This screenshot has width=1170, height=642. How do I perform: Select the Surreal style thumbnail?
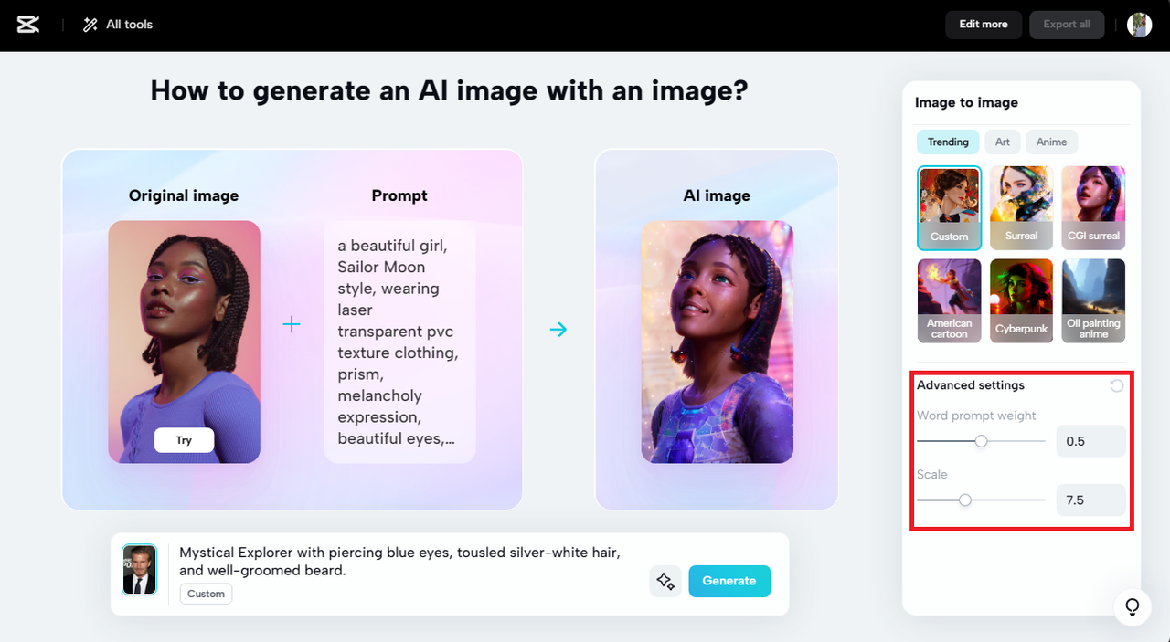(x=1021, y=207)
